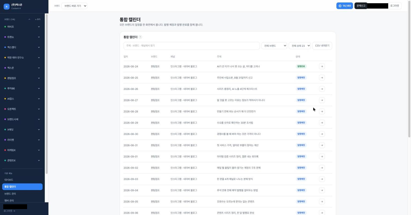Open the arrow for the 2026-08-24 row
Viewport: 411px width, 215px height.
(x=322, y=66)
